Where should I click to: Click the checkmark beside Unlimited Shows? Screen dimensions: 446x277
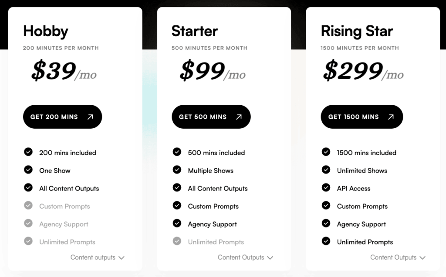(326, 170)
